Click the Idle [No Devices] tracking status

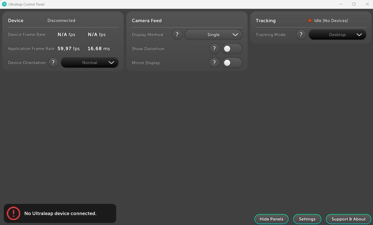point(331,21)
